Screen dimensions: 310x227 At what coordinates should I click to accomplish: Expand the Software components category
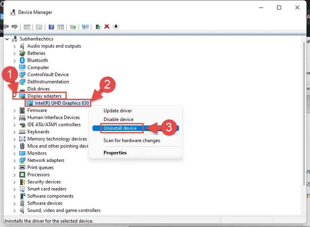14,196
